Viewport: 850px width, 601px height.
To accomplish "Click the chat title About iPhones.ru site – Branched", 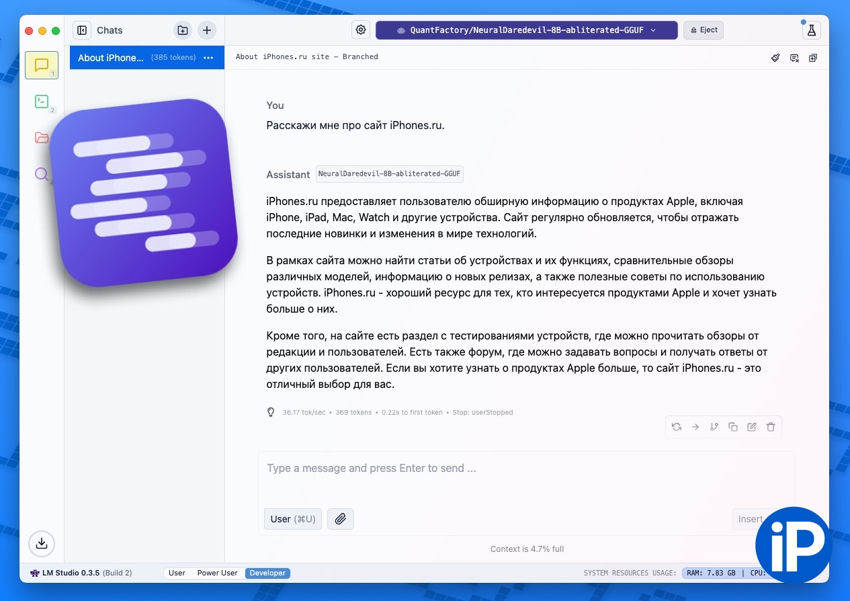I will pos(307,57).
